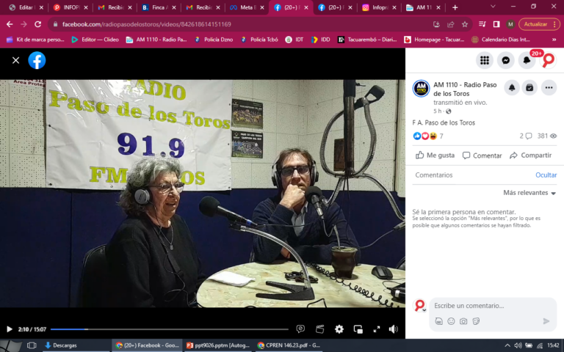Click the Actualizar browser button
This screenshot has height=352, width=564.
(x=539, y=24)
